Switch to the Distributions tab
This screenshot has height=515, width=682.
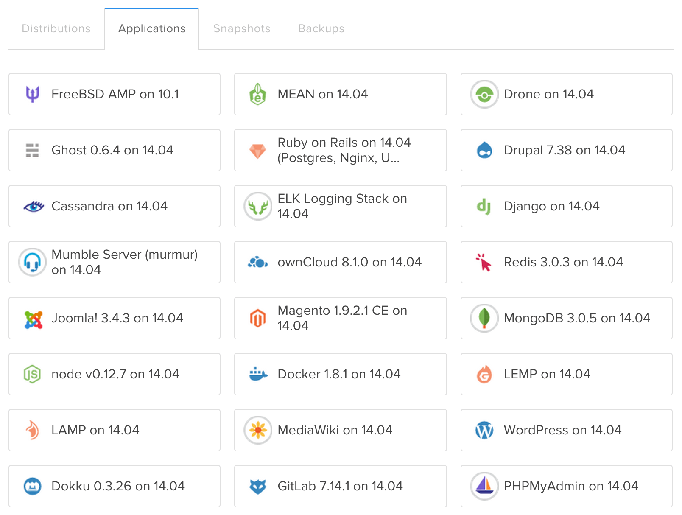(x=56, y=28)
